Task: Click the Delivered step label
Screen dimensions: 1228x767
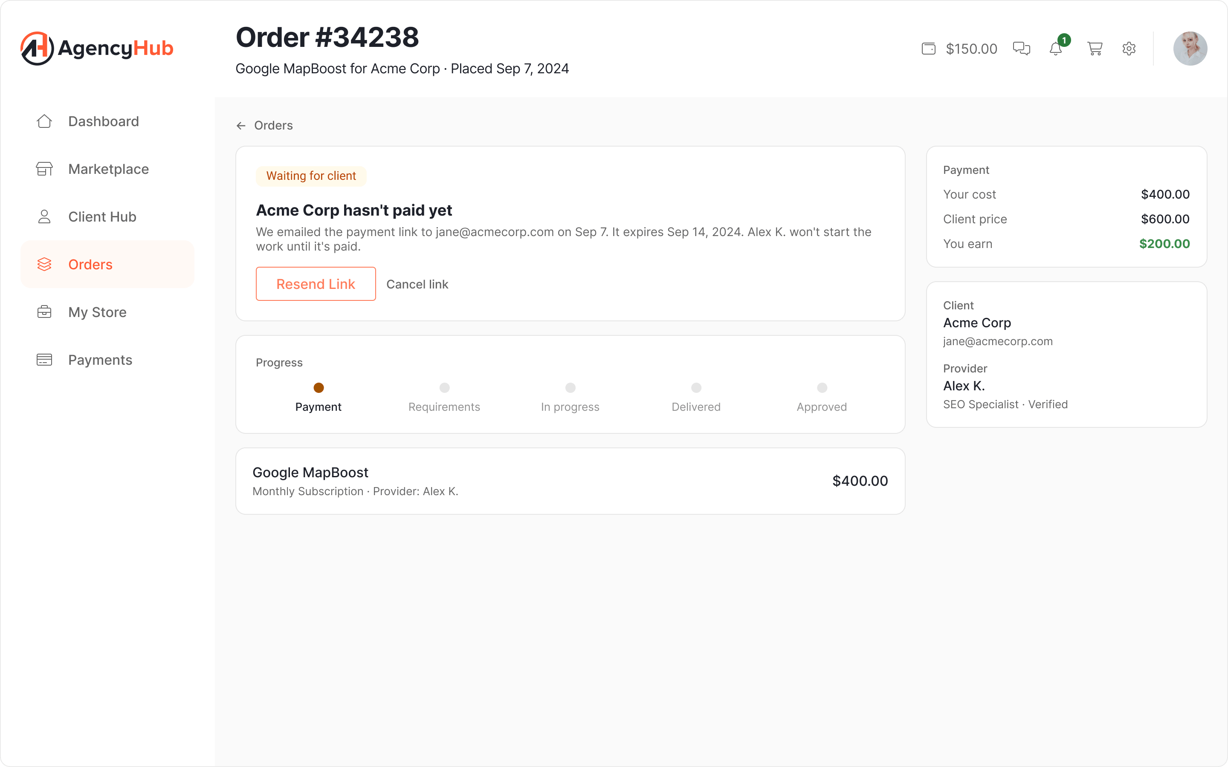Action: [696, 407]
